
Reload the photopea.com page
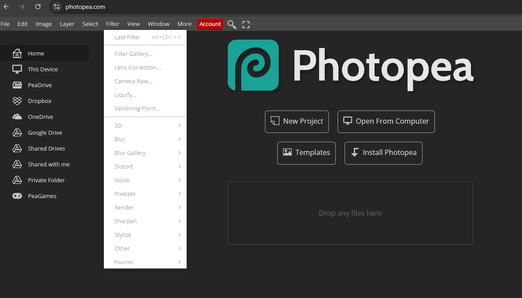coord(38,7)
